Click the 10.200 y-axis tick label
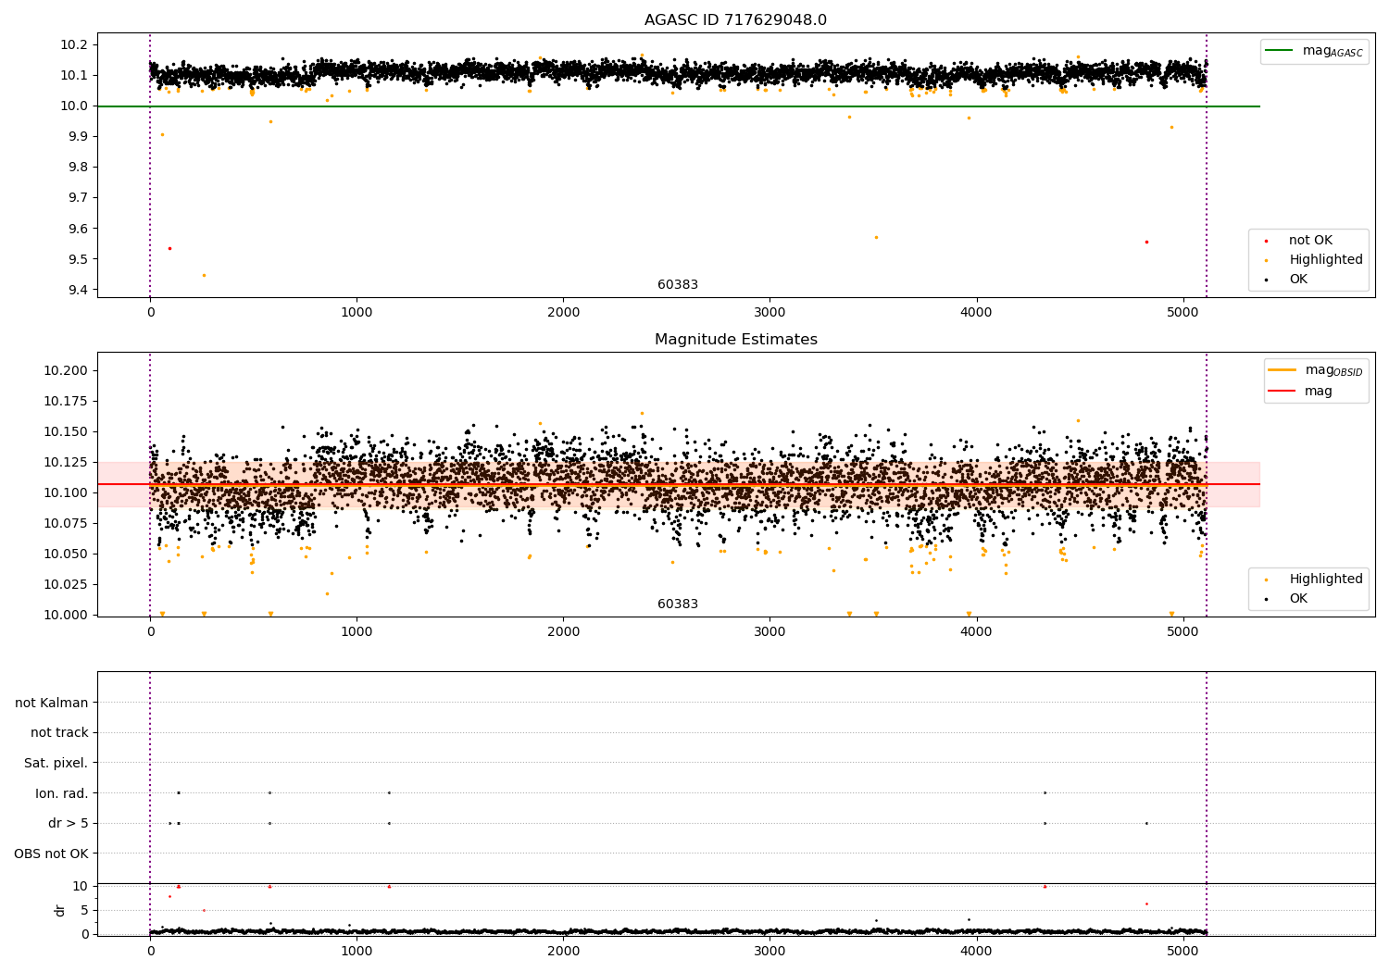Screen dimensions: 1389x972 pos(66,371)
